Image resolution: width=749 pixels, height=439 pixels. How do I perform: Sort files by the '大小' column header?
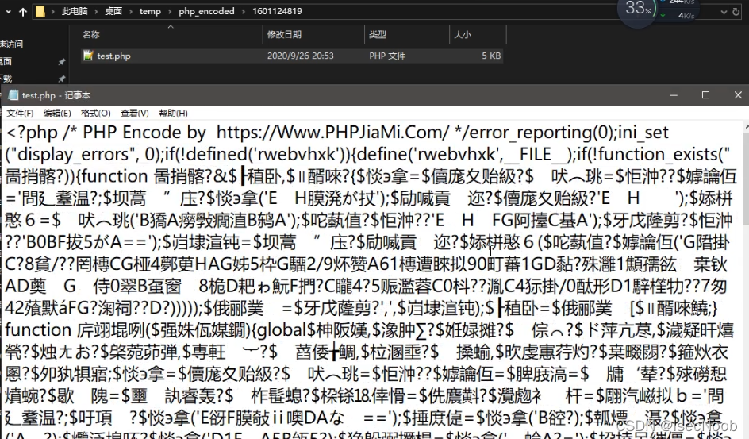(462, 34)
